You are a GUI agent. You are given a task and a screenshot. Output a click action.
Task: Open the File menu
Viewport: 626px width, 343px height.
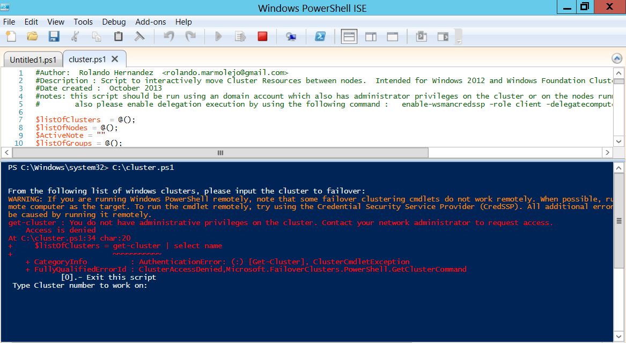[9, 22]
